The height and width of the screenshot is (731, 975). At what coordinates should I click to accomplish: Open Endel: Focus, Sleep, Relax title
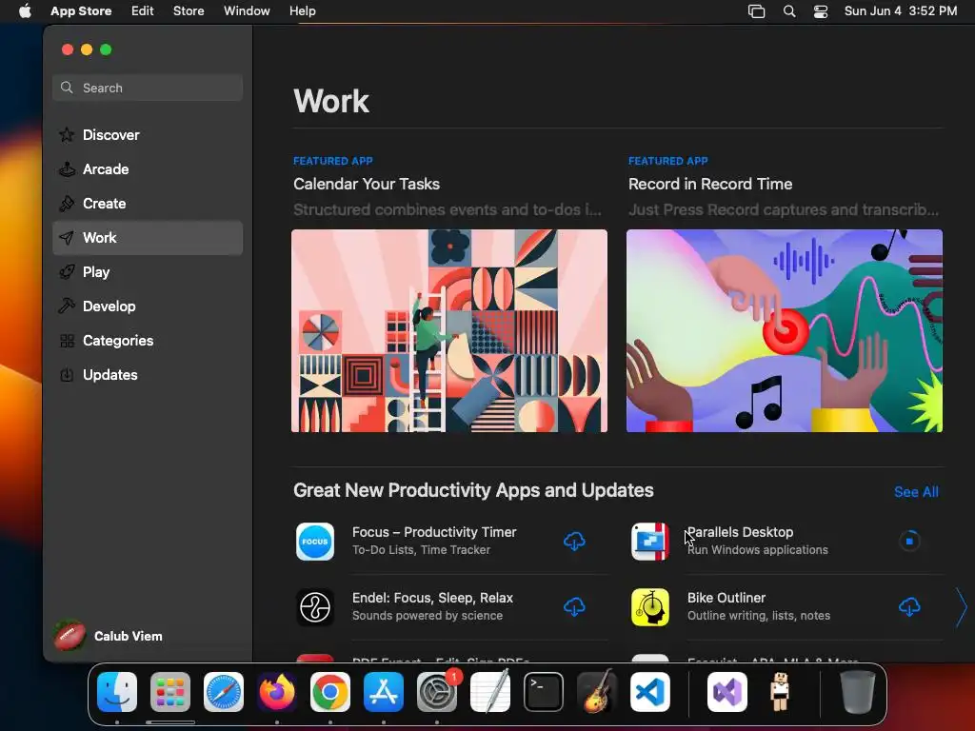(x=432, y=598)
